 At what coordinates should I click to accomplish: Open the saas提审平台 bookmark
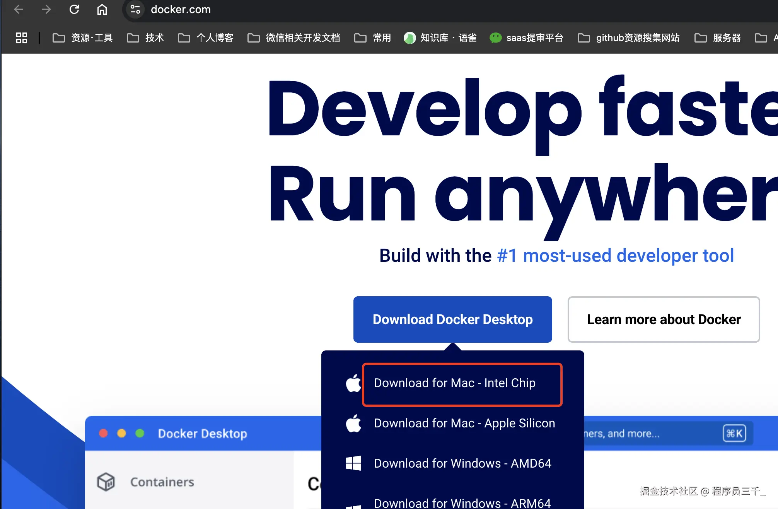526,38
